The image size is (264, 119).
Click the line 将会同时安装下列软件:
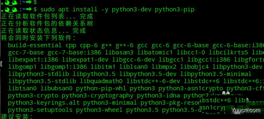coord(38,38)
